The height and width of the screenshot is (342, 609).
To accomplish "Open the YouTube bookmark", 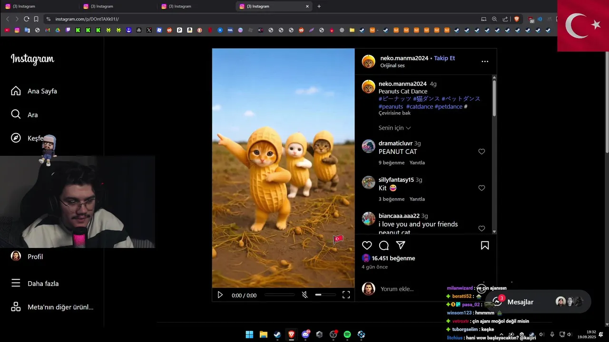I will [x=7, y=30].
